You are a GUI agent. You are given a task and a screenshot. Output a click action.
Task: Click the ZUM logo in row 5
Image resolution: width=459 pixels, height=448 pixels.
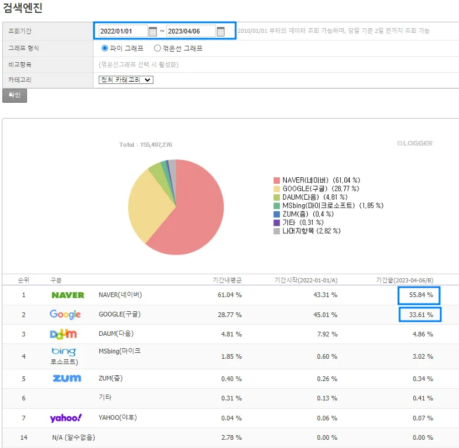(x=67, y=378)
